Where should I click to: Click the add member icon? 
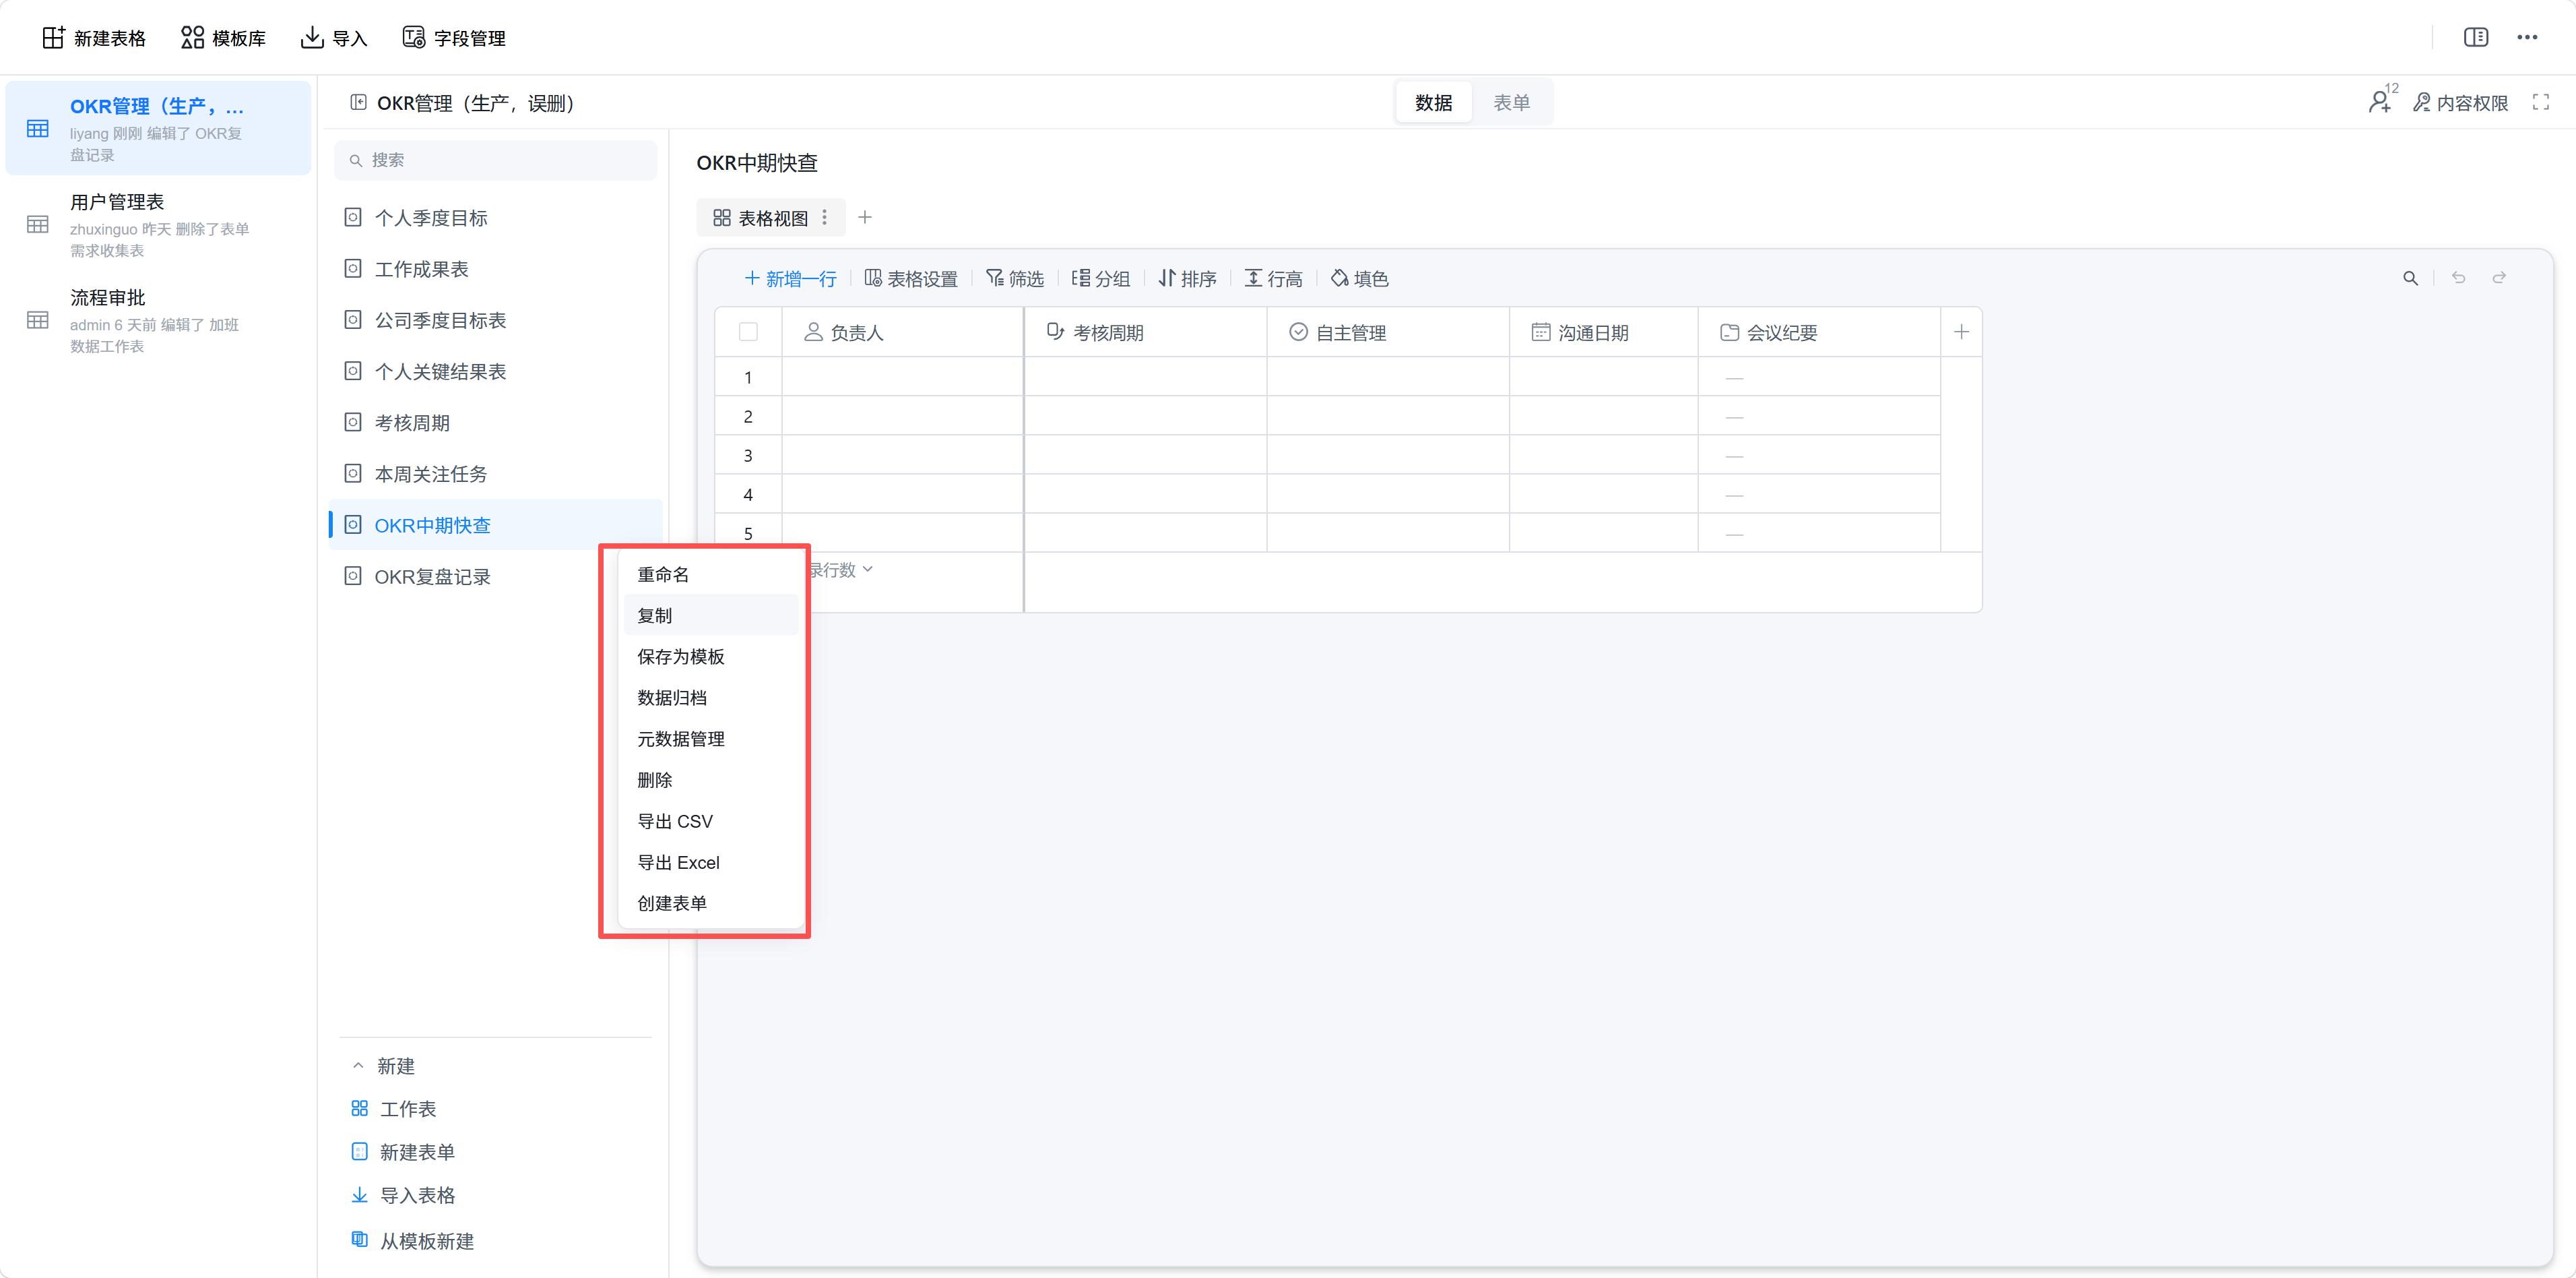click(x=2381, y=101)
